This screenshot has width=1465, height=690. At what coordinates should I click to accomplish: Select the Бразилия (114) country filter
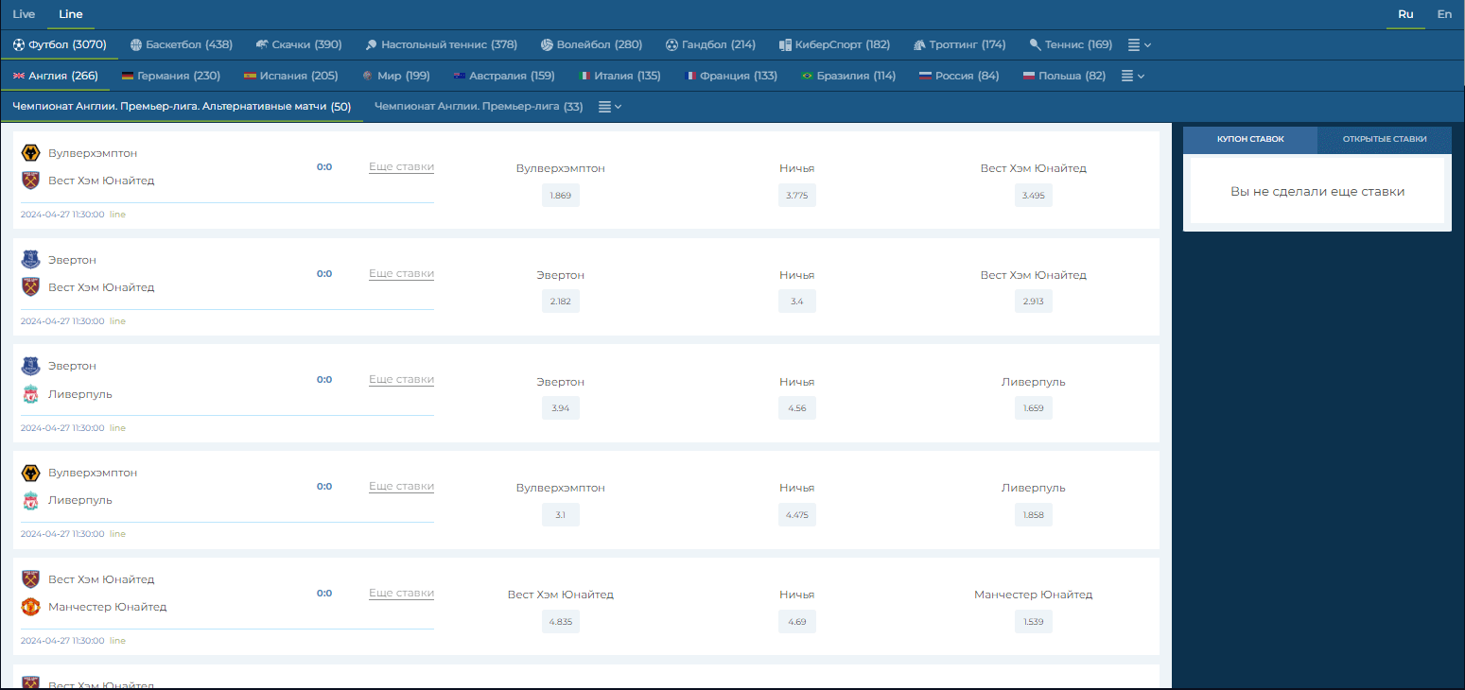(x=848, y=76)
